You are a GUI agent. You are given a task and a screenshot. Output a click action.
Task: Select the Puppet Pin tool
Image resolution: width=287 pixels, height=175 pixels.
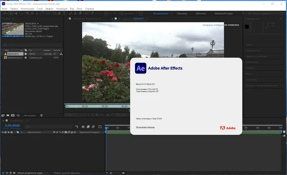[x=92, y=13]
